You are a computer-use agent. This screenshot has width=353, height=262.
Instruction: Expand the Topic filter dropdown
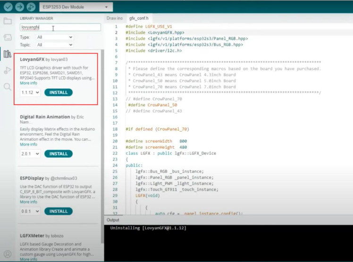[x=55, y=45]
